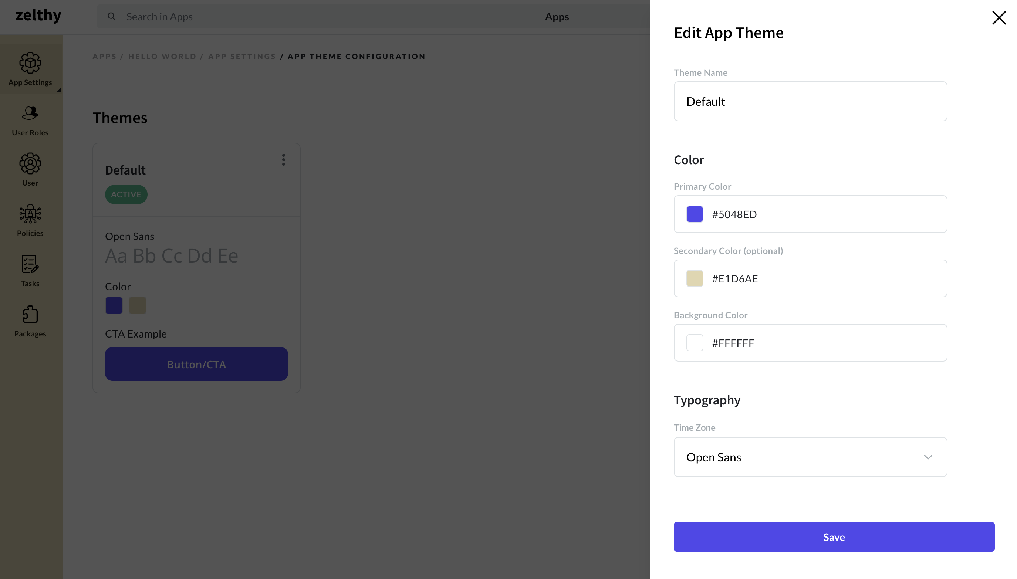Go to APPS breadcrumb
Screen dimensions: 1017x579
click(x=105, y=57)
